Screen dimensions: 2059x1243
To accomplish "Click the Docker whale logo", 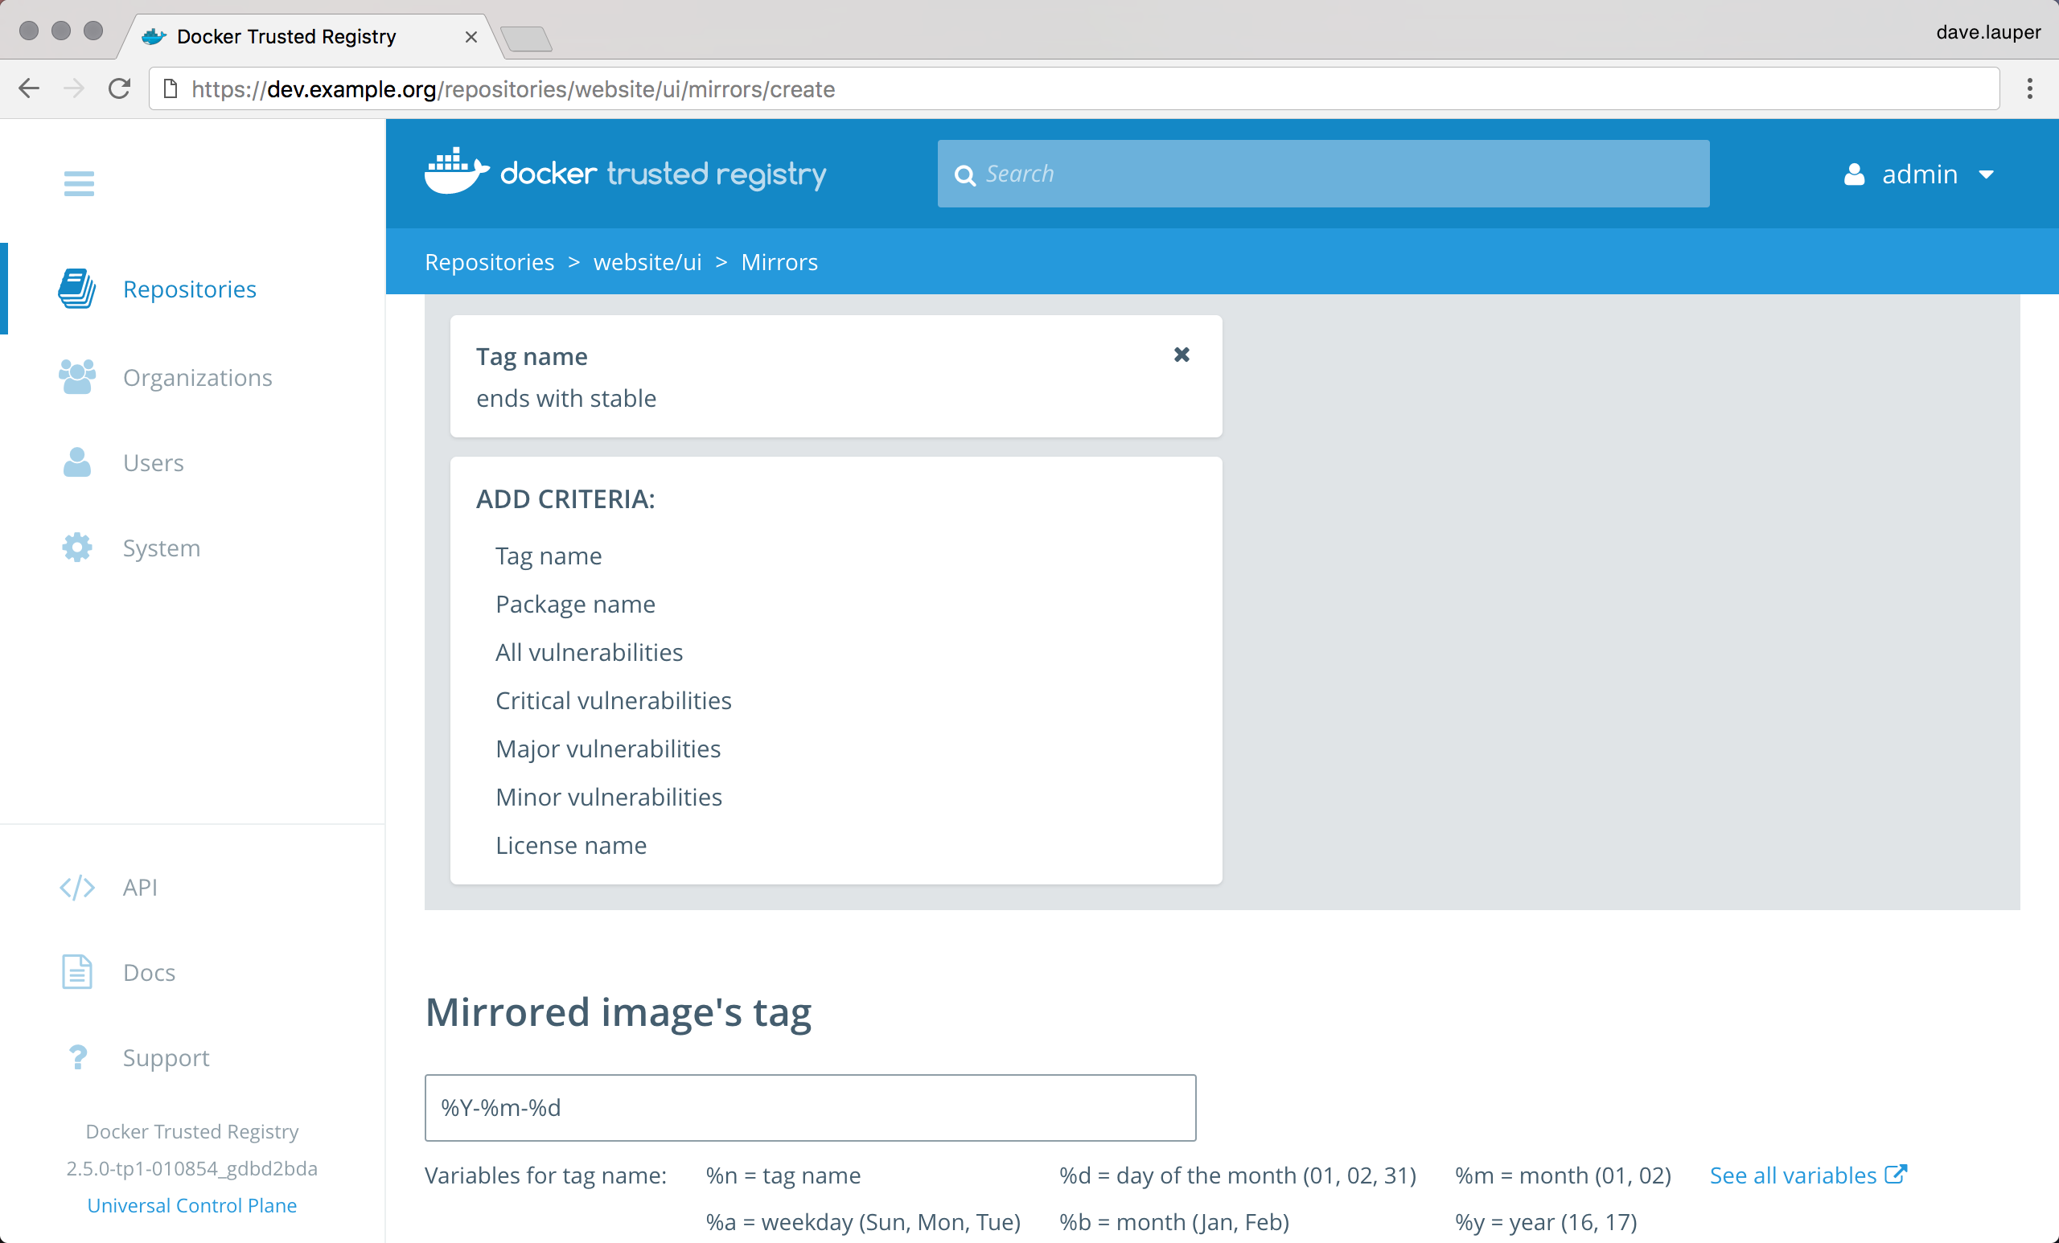I will point(455,173).
